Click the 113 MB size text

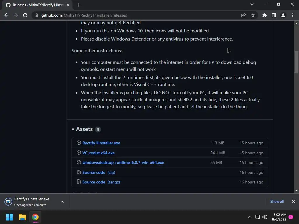[217, 143]
